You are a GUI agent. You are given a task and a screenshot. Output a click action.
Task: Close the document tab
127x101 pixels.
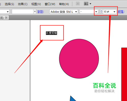tap(6, 18)
